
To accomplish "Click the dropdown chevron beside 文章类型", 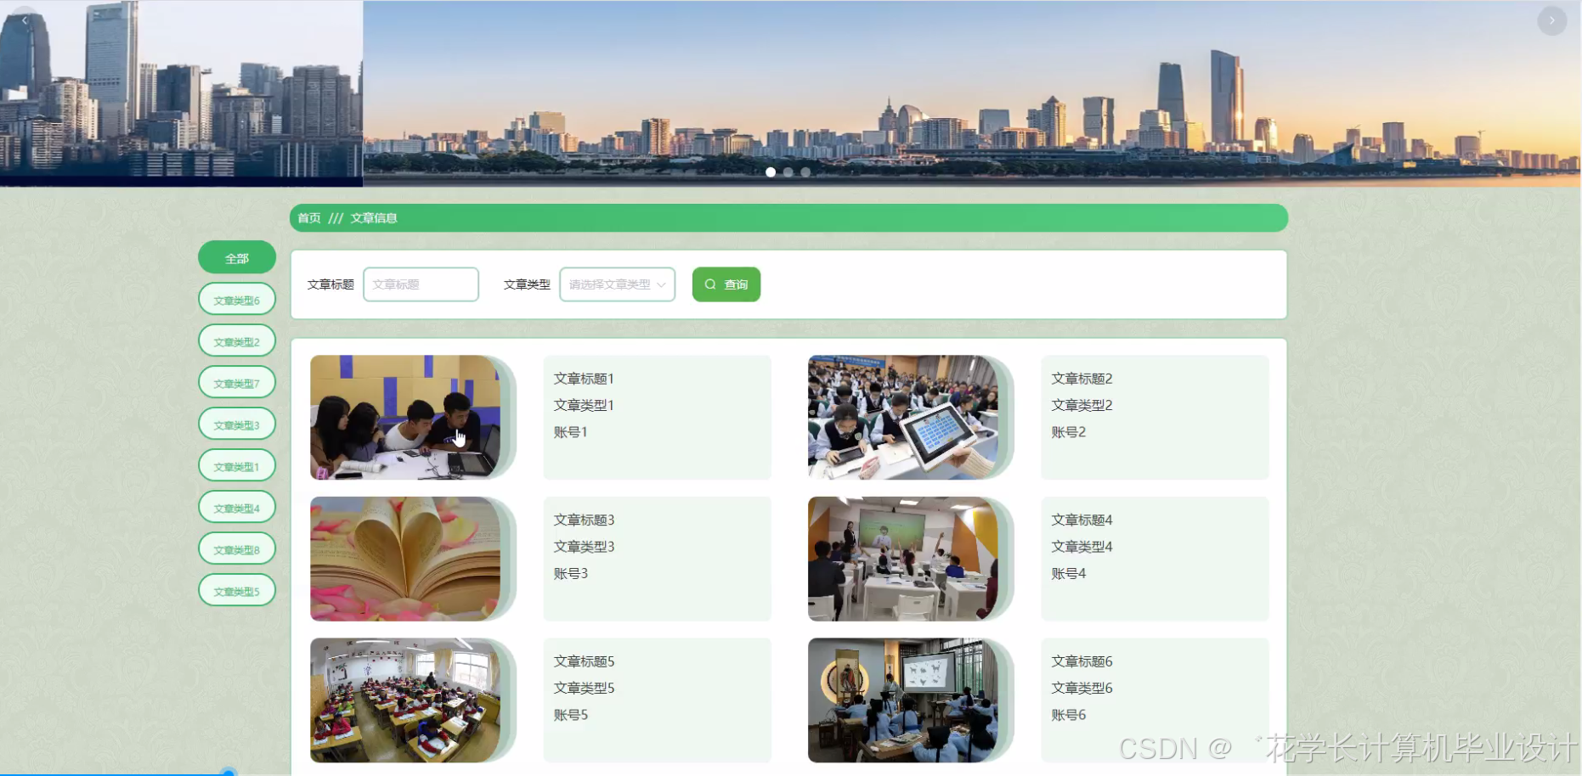I will [664, 284].
